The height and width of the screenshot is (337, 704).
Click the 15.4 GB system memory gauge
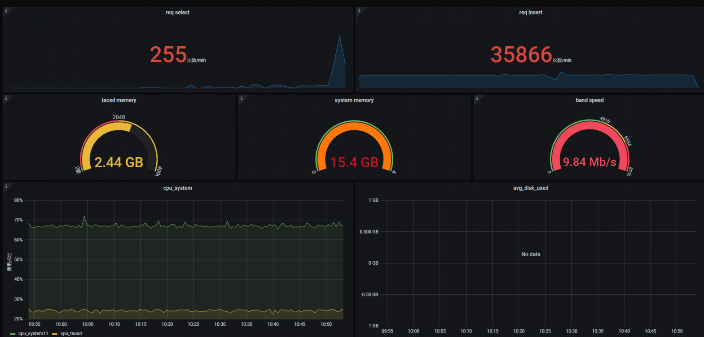pos(354,162)
